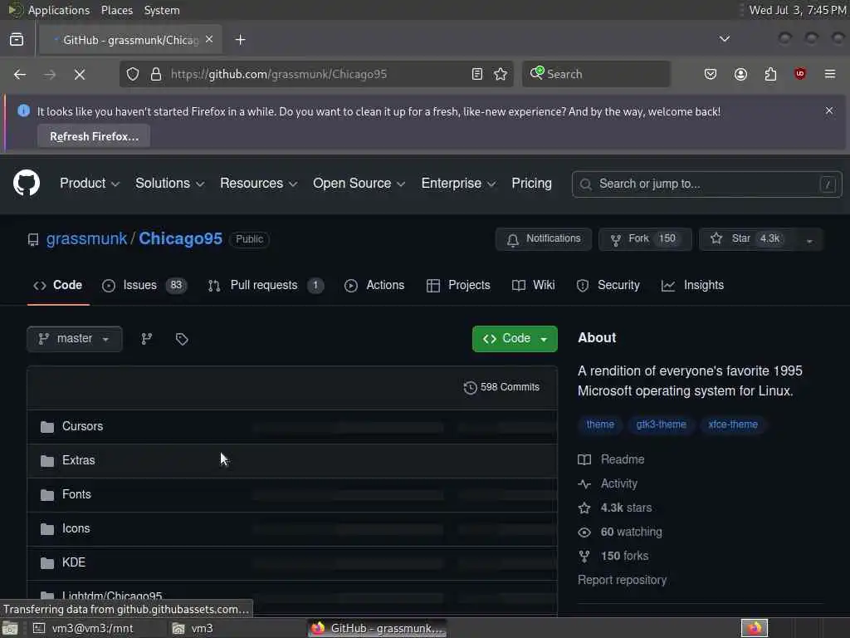Open the Readme link in About
Viewport: 850px width, 638px height.
612,459
